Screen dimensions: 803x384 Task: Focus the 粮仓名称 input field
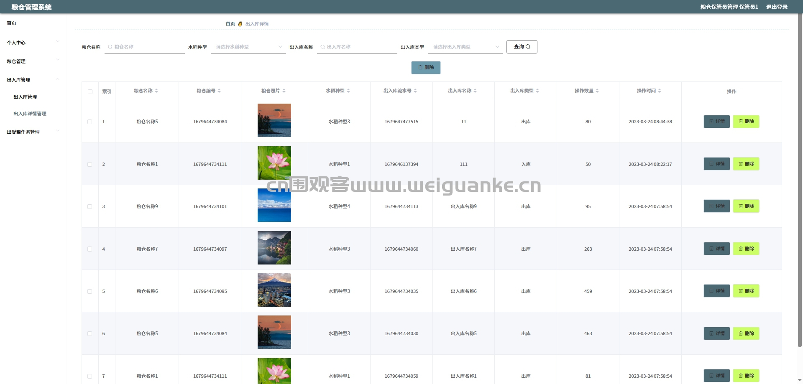(x=145, y=47)
